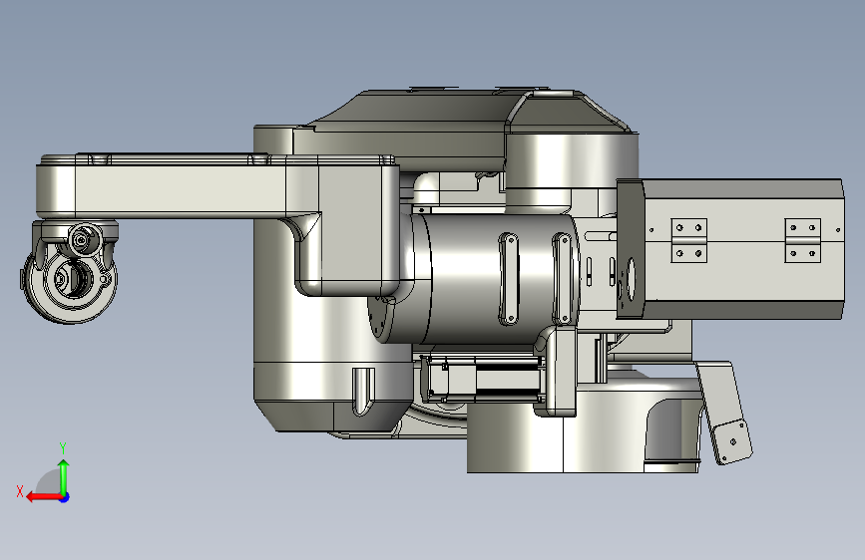Select the left hinge plate on the box
The image size is (865, 560).
pos(689,240)
